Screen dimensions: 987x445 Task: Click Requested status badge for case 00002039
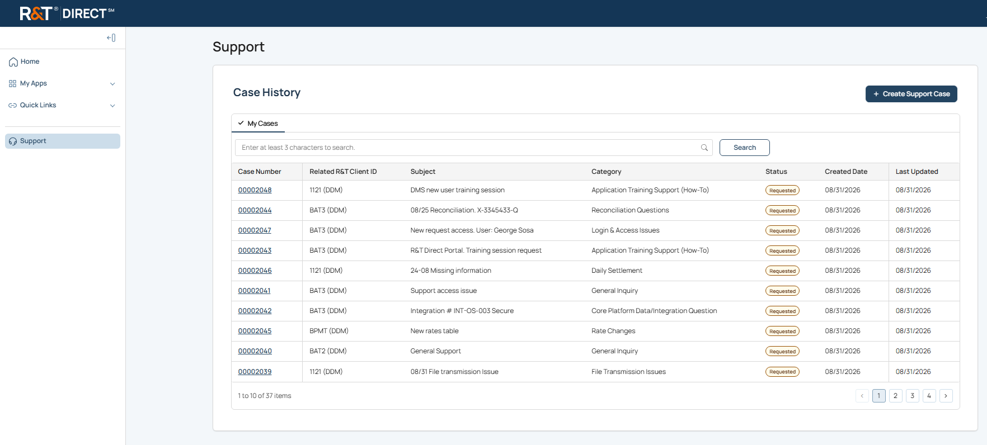[x=782, y=372]
